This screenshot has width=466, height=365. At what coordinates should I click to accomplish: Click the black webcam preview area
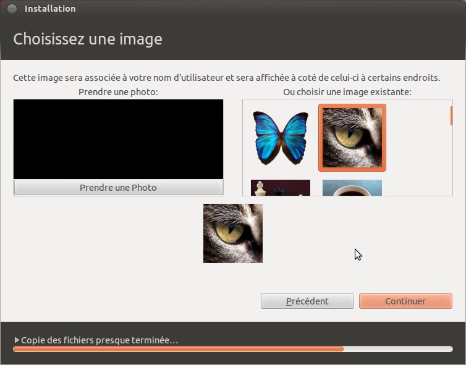pos(118,140)
